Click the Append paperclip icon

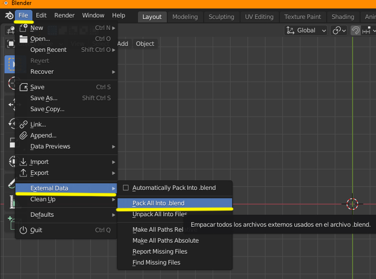pos(23,136)
